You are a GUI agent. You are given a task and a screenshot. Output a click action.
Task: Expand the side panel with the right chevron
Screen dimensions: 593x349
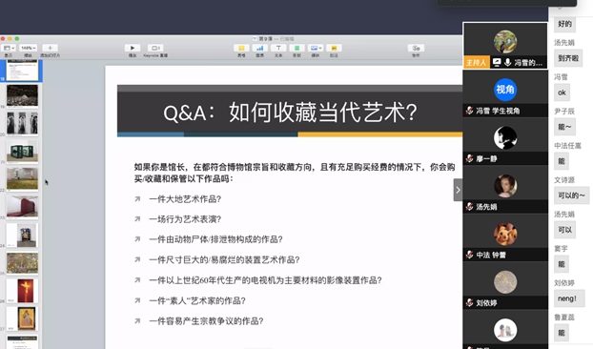click(x=458, y=190)
